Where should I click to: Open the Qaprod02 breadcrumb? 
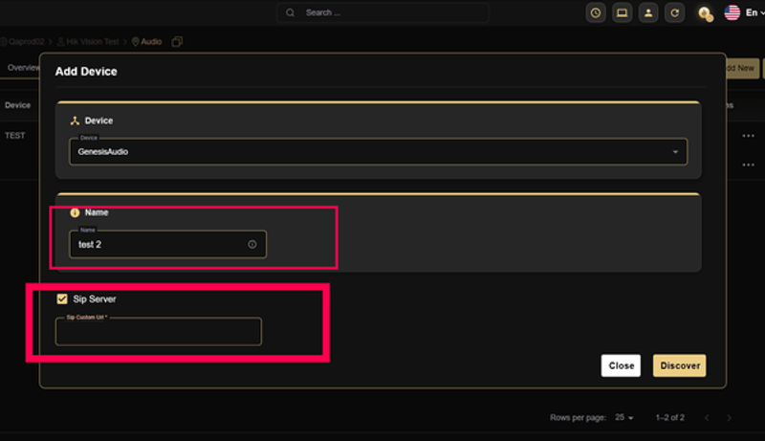pos(22,42)
